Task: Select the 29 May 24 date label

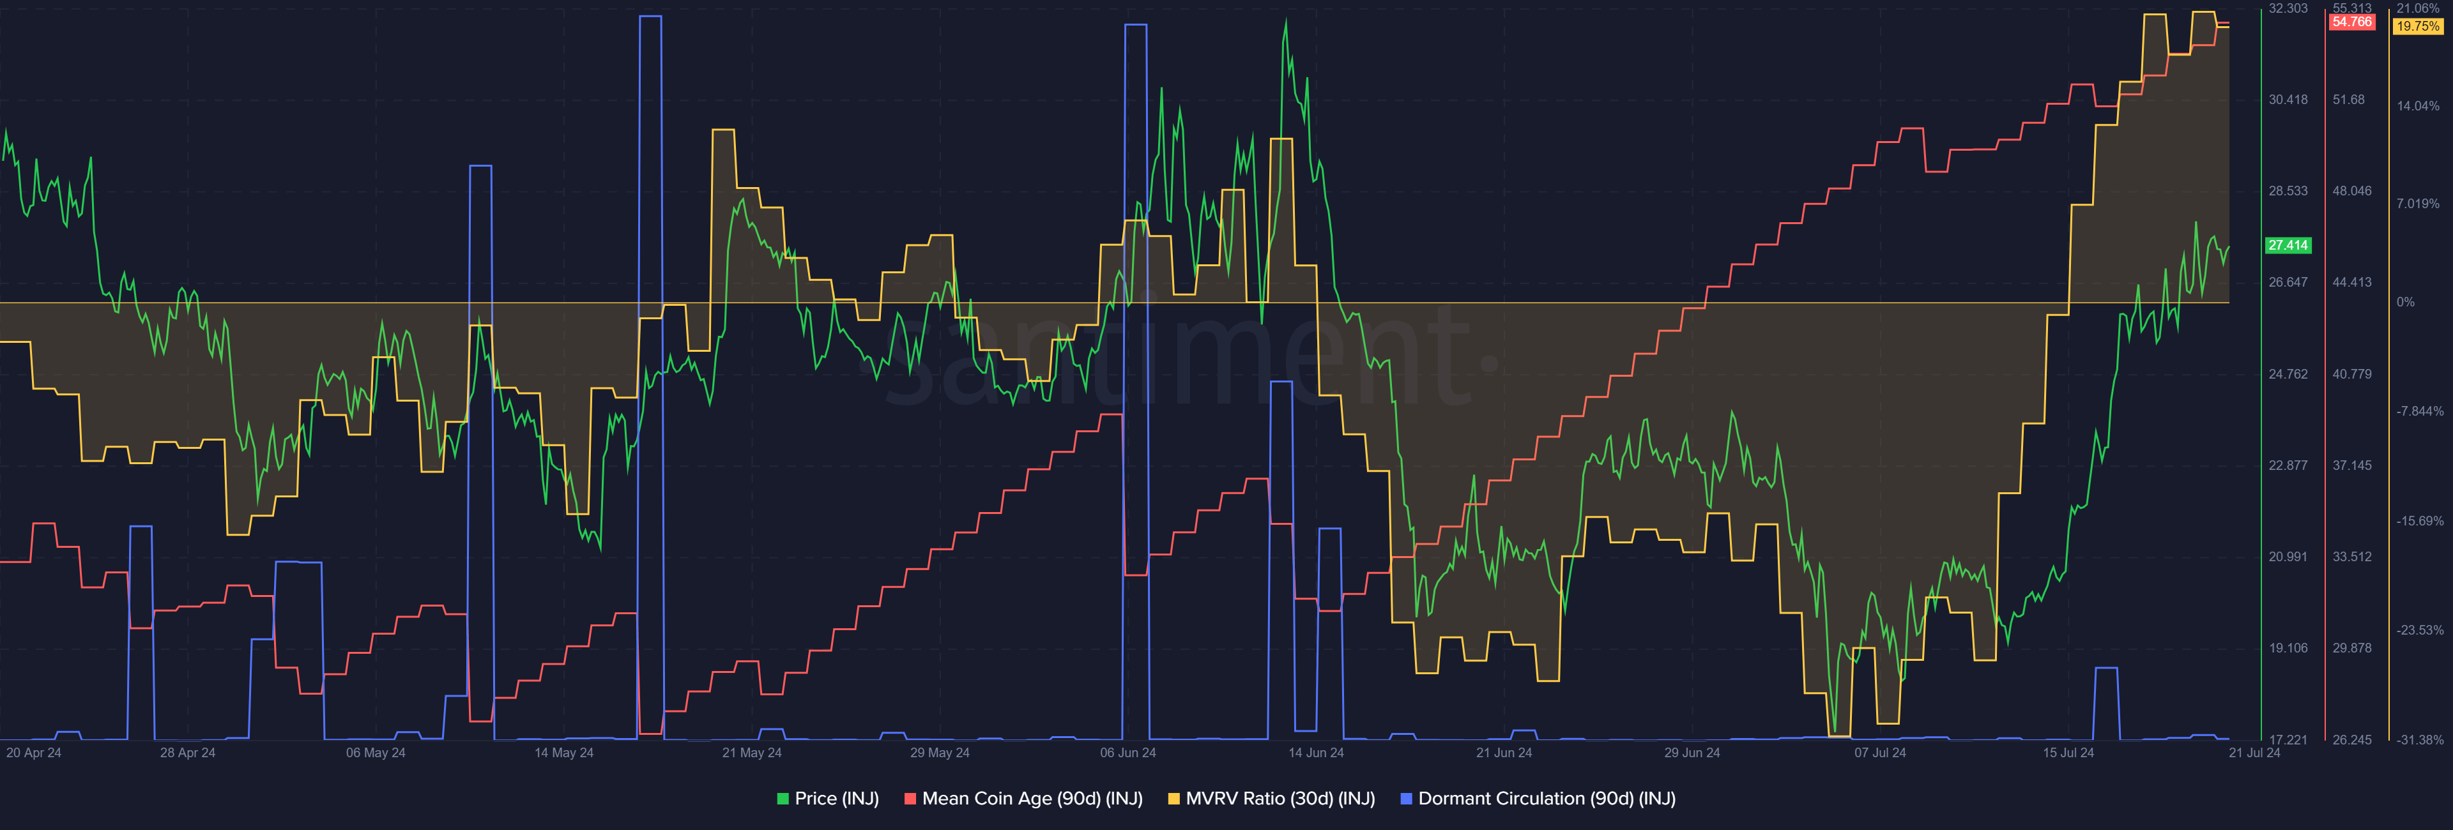Action: tap(940, 753)
